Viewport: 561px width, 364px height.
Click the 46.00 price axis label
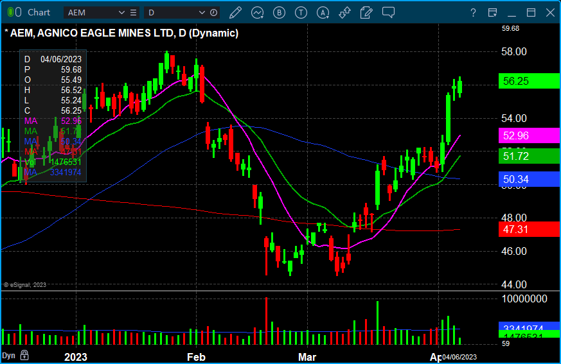tap(514, 251)
